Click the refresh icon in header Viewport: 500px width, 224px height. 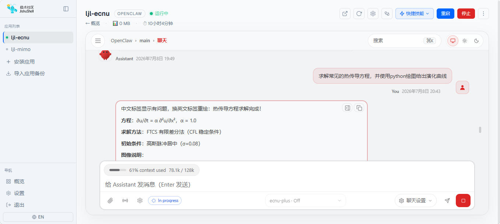point(359,14)
